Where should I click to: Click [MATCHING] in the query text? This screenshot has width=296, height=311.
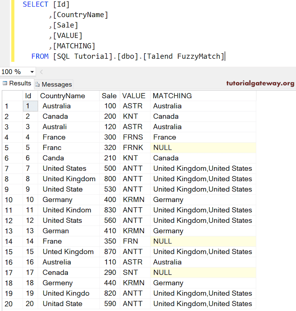tap(74, 46)
